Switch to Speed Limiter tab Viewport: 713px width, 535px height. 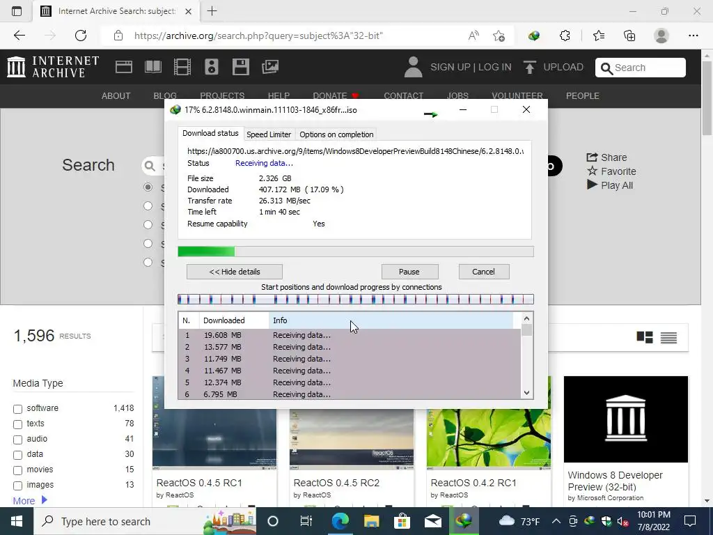pyautogui.click(x=269, y=134)
